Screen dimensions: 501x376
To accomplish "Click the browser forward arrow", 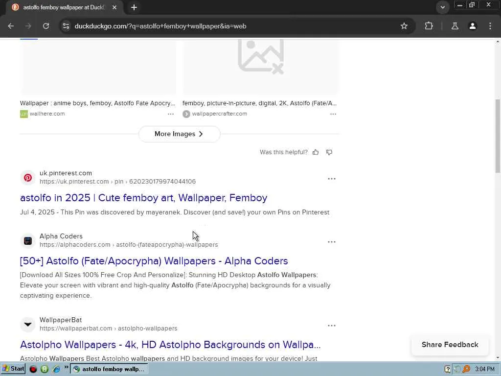I will click(28, 26).
